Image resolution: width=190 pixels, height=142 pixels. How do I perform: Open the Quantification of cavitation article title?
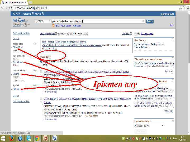pyautogui.click(x=87, y=100)
